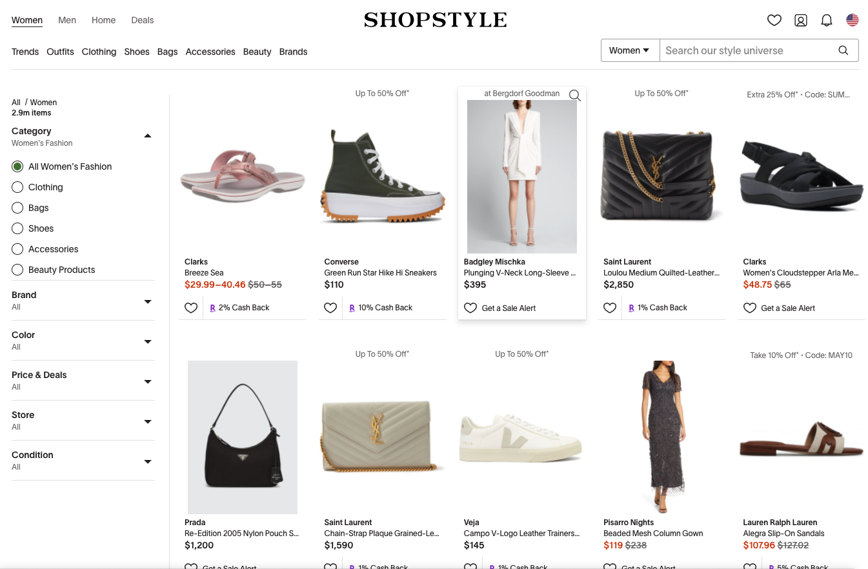Change region with the US flag icon
This screenshot has height=569, width=868.
coord(853,21)
